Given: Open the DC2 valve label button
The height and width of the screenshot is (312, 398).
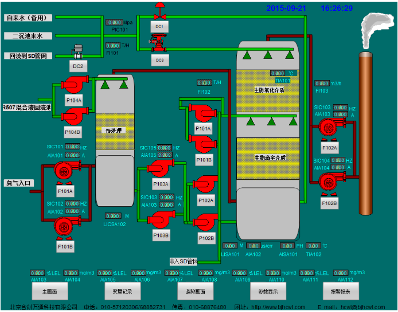Looking at the screenshot, I should click(x=78, y=66).
